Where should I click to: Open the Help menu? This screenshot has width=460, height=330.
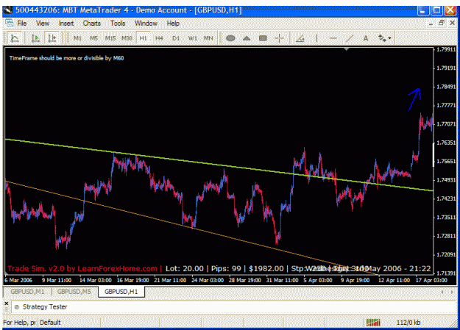(x=173, y=24)
